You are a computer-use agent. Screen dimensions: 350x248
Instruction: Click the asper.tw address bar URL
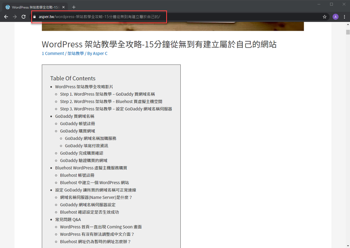99,17
